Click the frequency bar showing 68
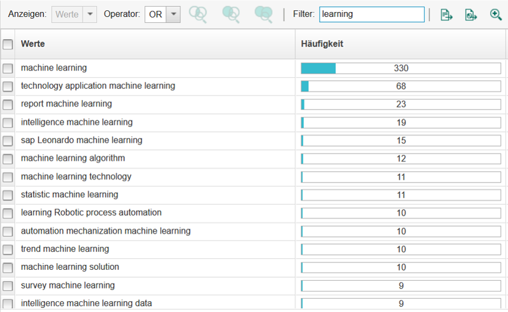508x312 pixels. [401, 86]
